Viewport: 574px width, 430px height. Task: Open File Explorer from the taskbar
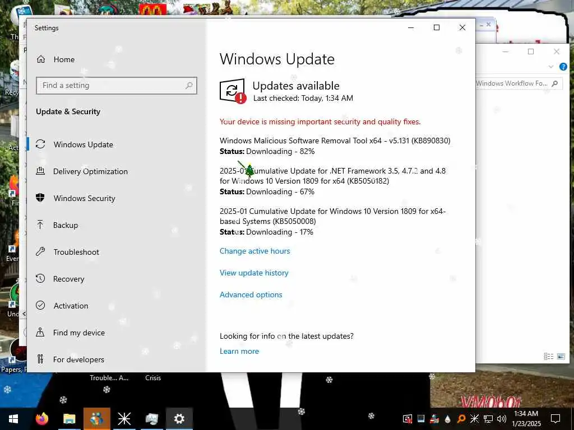[x=69, y=419]
